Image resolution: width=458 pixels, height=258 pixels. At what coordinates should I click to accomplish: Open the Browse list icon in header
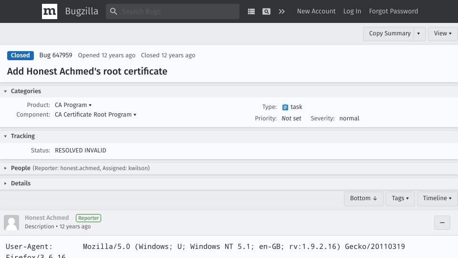[251, 11]
